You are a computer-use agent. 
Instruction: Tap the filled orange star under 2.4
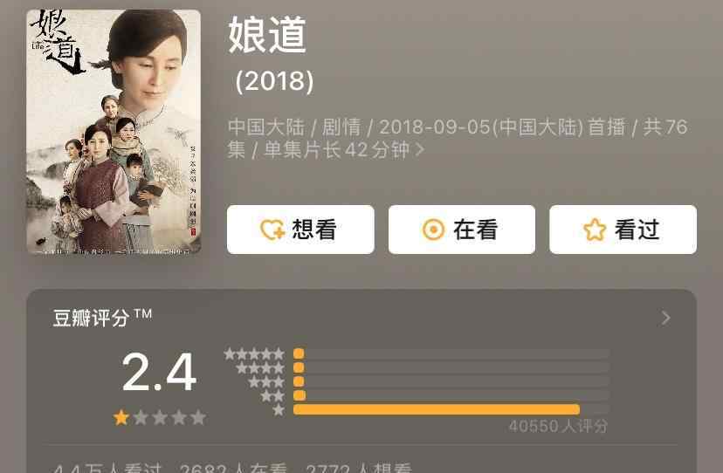pyautogui.click(x=121, y=418)
